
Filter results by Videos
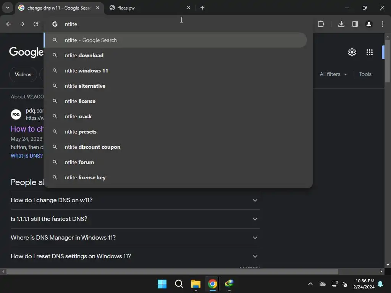tap(23, 74)
